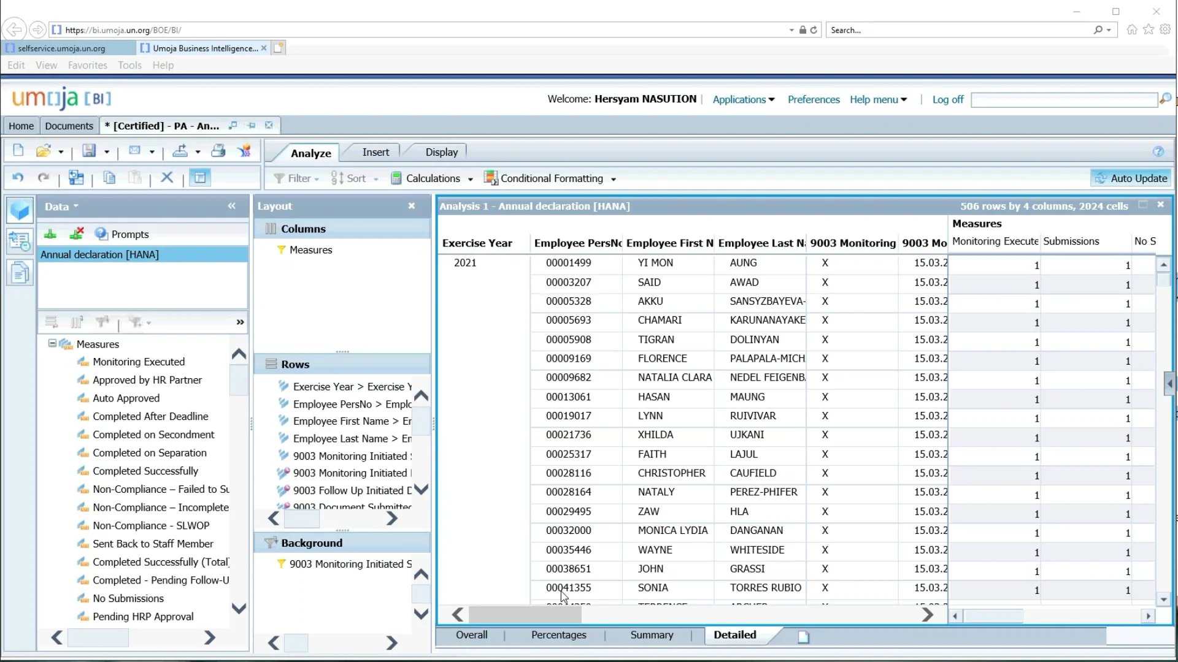
Task: Click the Undo arrow icon
Action: pyautogui.click(x=18, y=178)
